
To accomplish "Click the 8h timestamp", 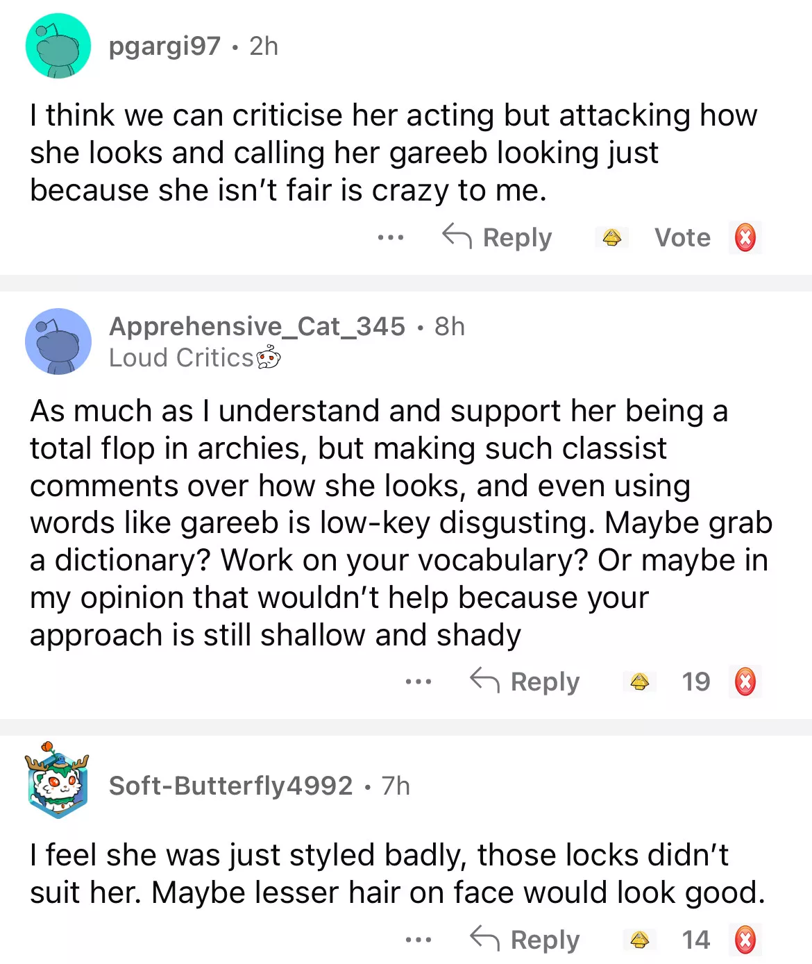I will point(450,326).
